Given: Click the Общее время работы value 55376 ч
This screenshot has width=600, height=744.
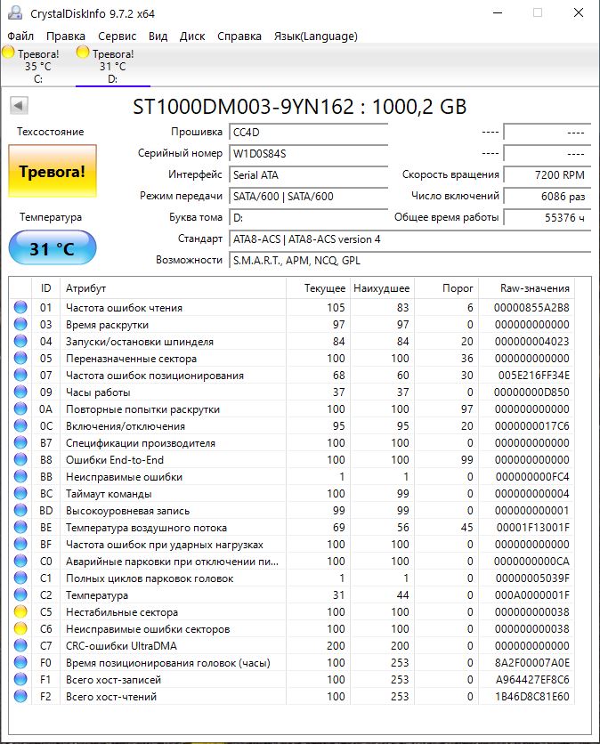Looking at the screenshot, I should (x=547, y=217).
